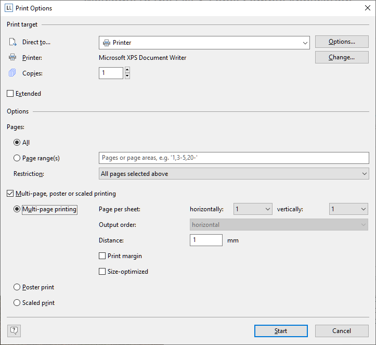
Task: Click the Copies stacked pages icon
Action: 12,73
